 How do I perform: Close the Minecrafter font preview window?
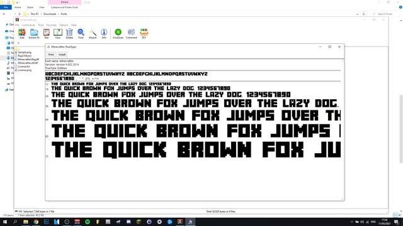coord(339,47)
